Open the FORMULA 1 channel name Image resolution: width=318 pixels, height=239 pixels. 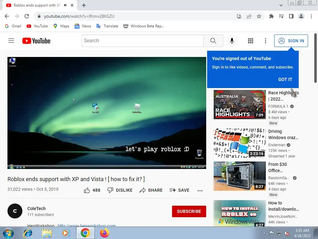pyautogui.click(x=278, y=106)
